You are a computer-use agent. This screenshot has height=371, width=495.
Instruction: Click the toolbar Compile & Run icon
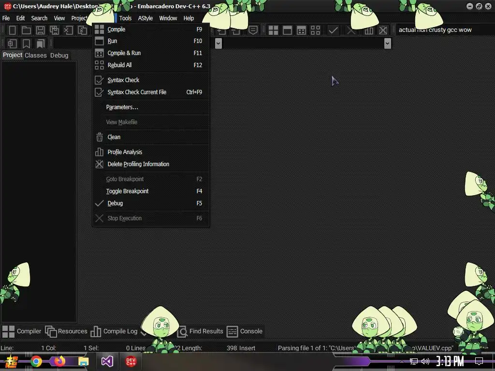click(x=302, y=30)
